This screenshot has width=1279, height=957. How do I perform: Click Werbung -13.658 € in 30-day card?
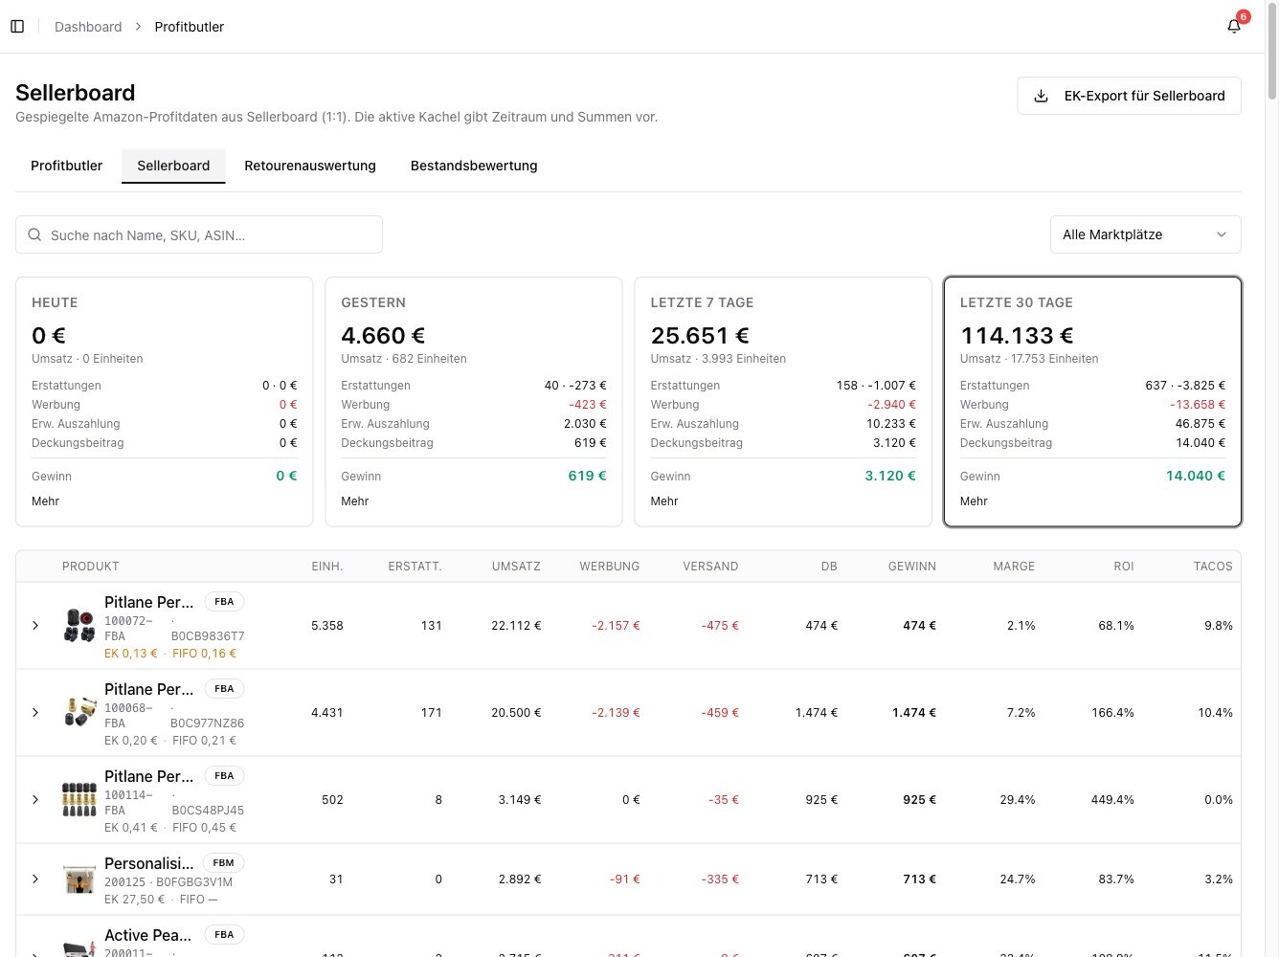pyautogui.click(x=1198, y=405)
